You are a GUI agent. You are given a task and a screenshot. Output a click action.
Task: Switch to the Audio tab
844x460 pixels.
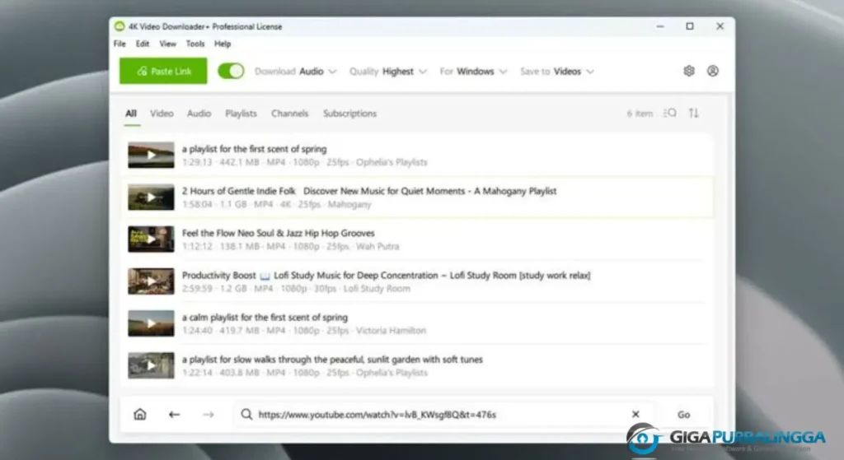199,114
